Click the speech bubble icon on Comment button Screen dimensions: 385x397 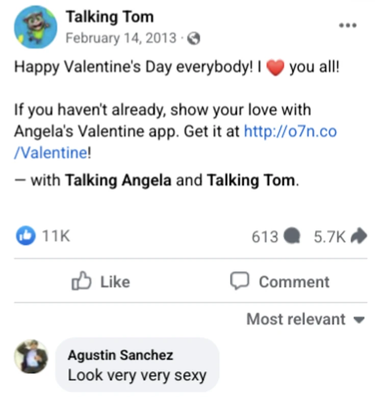pyautogui.click(x=239, y=281)
